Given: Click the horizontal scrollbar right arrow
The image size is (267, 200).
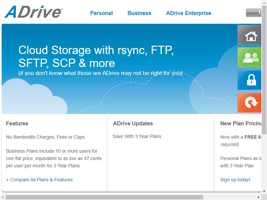Looking at the screenshot, I should click(259, 197).
